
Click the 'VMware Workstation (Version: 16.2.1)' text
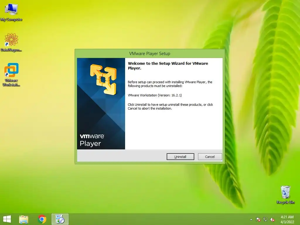click(155, 95)
